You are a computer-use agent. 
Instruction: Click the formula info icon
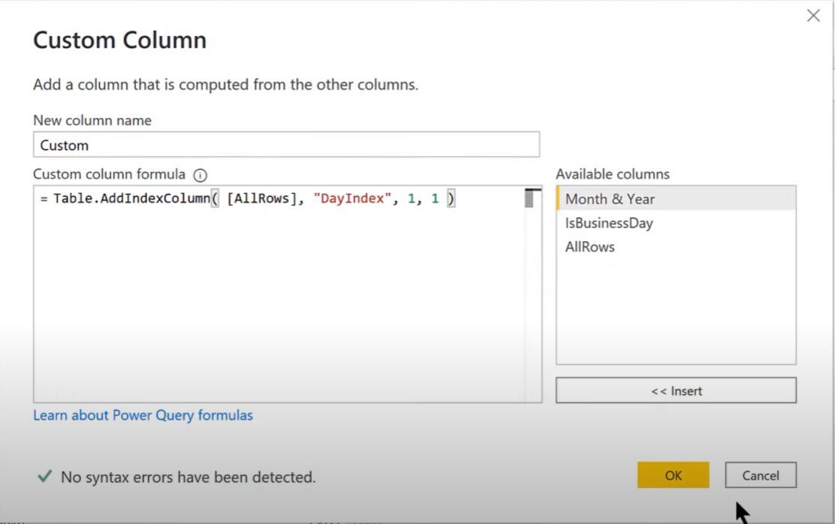[200, 175]
